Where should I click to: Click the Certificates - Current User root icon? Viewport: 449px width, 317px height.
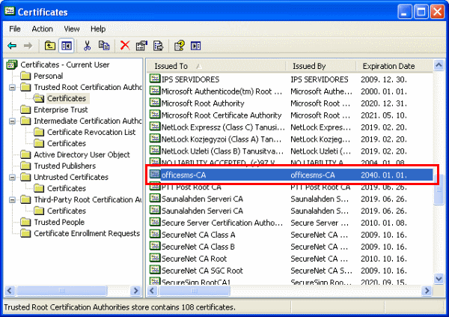point(12,65)
